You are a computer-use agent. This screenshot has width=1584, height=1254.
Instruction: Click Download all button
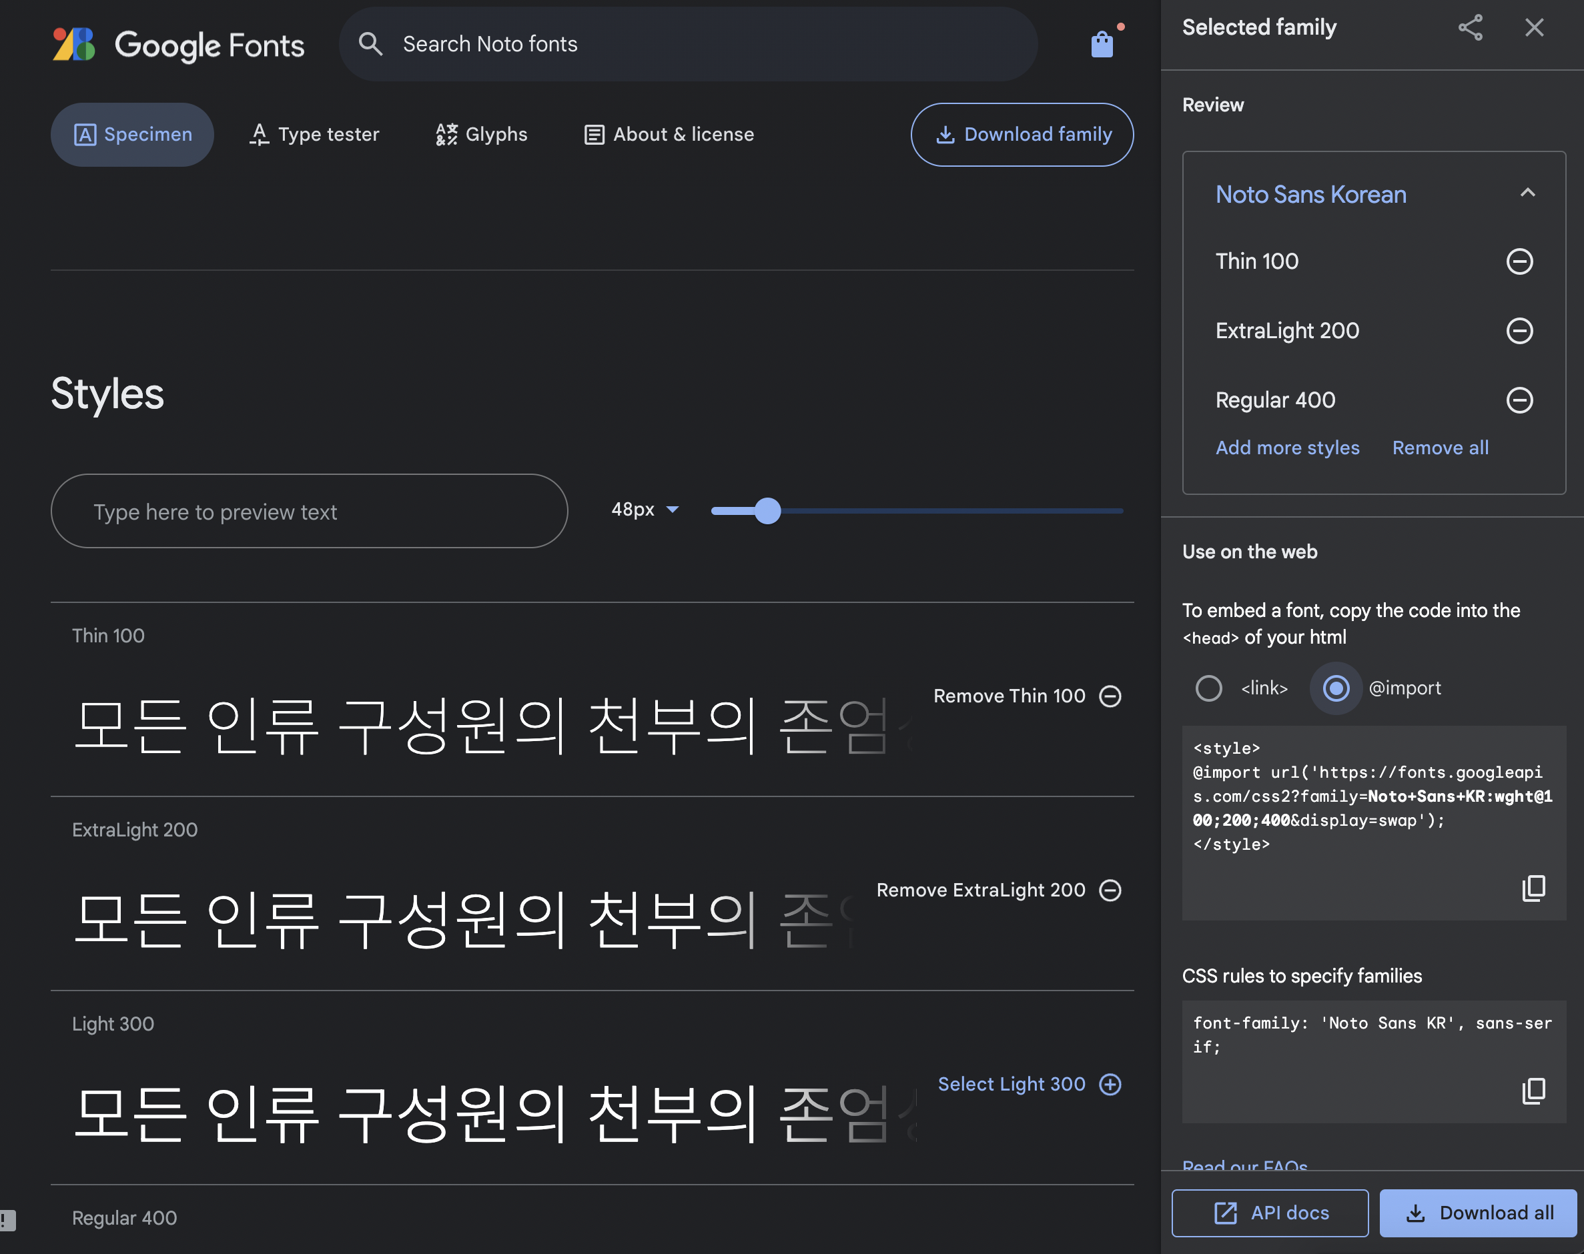point(1477,1213)
